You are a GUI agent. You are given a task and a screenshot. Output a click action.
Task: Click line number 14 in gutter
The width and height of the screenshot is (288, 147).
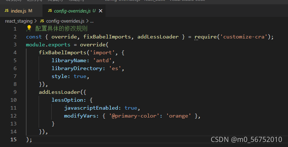pos(14,132)
